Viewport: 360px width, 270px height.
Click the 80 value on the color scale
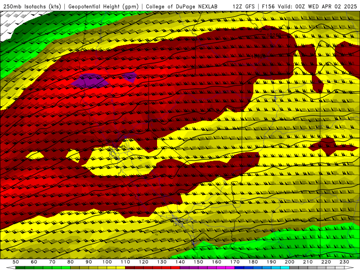71,262
